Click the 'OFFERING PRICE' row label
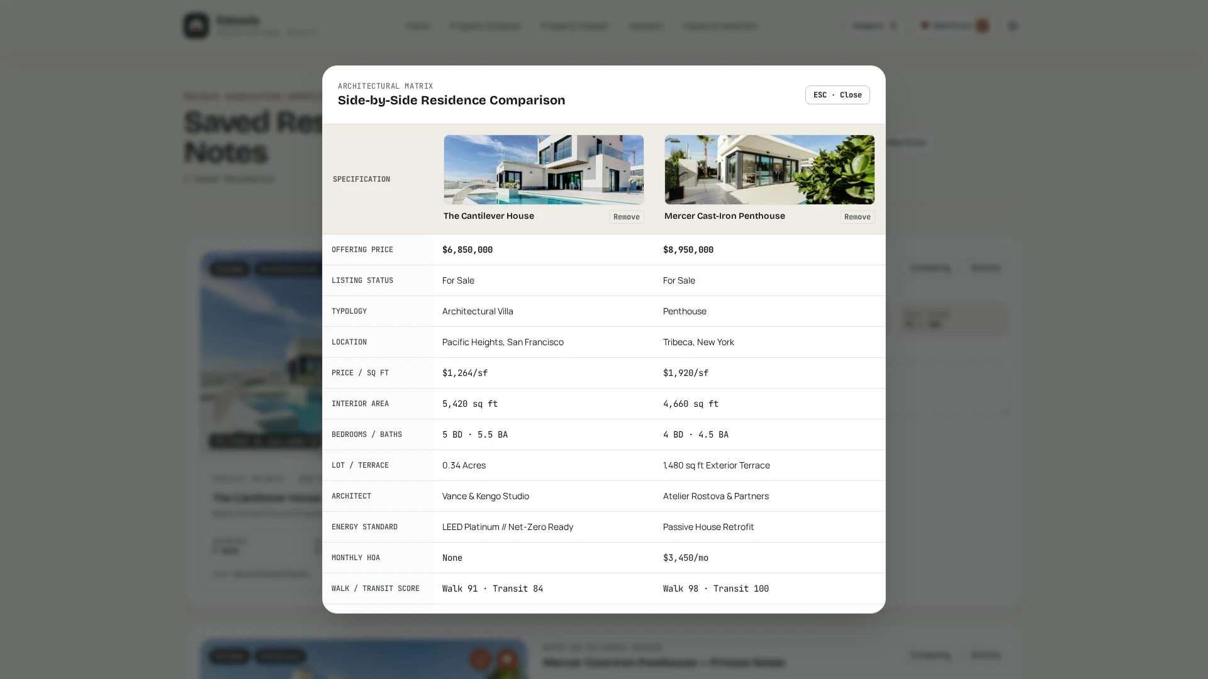The width and height of the screenshot is (1208, 679). click(362, 250)
